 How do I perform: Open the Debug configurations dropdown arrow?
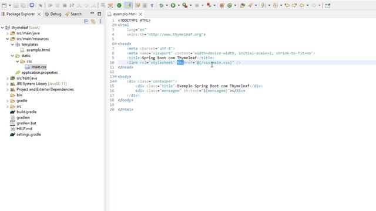pos(167,5)
